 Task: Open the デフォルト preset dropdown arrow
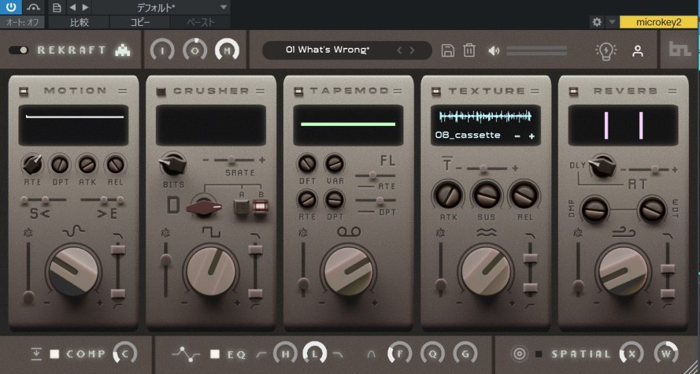point(224,8)
